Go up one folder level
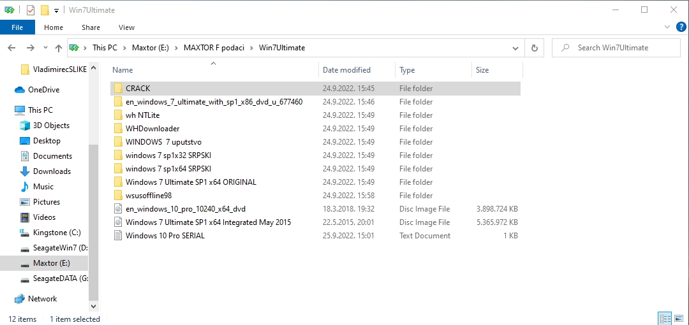Screen dimensions: 689x325 59,48
